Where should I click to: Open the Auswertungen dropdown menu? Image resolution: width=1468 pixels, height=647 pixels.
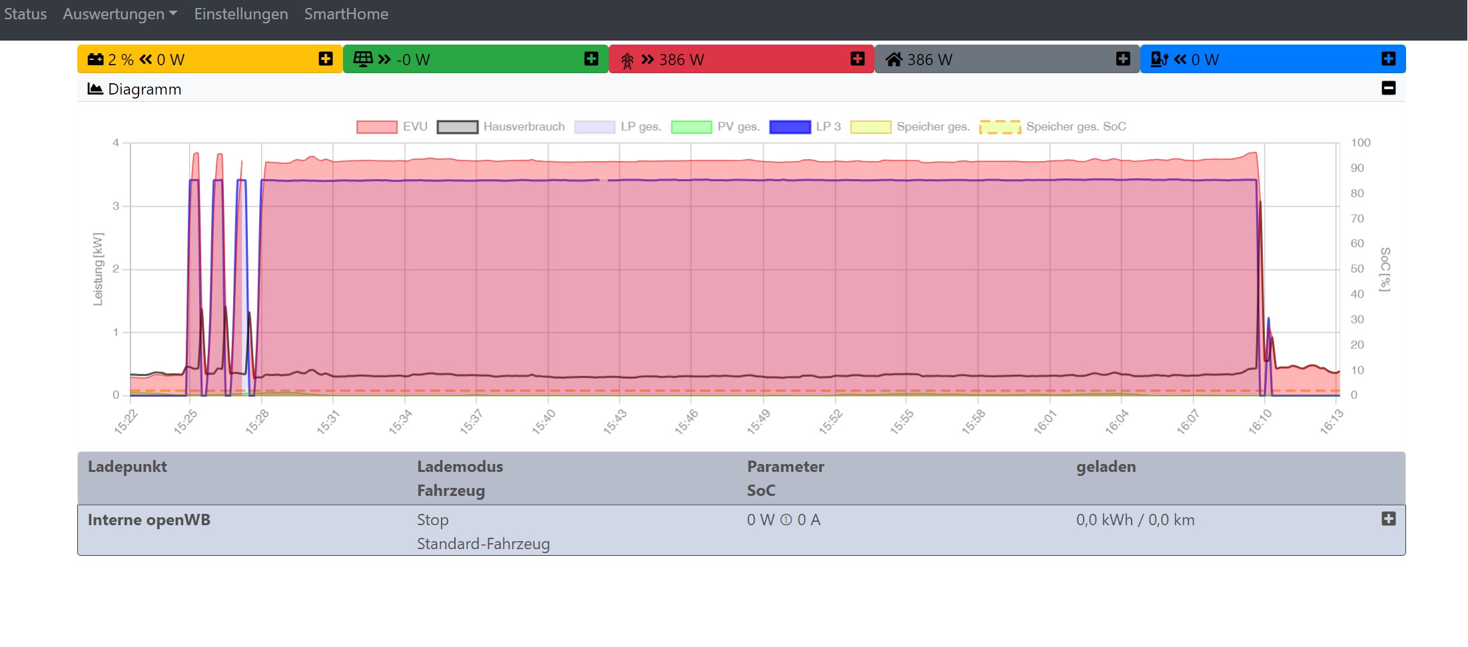pyautogui.click(x=120, y=14)
